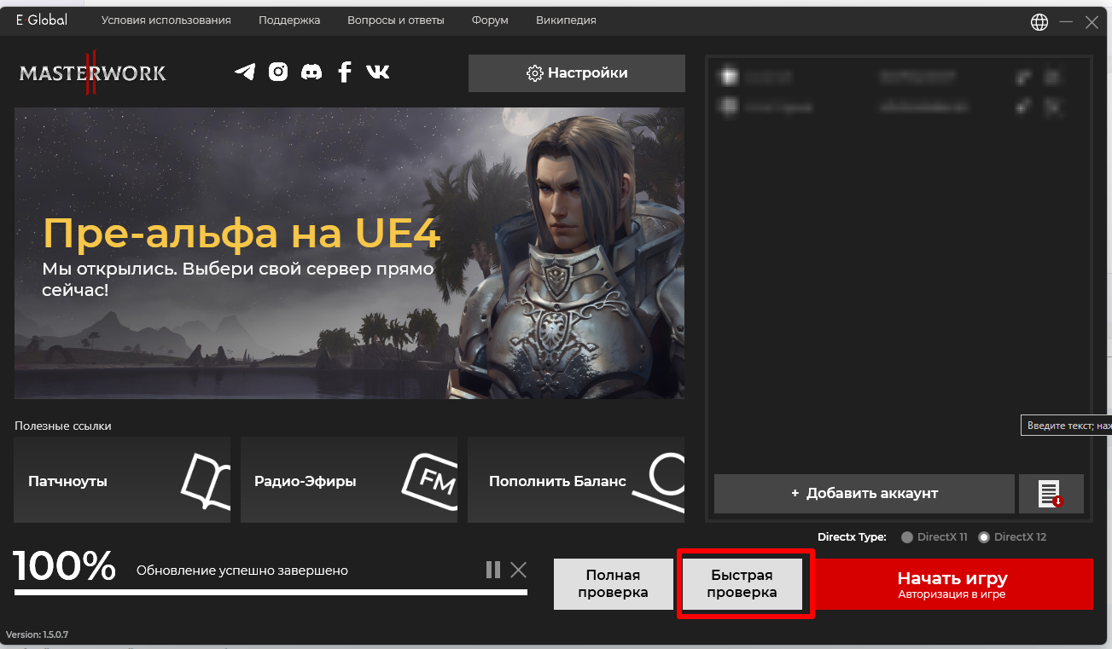This screenshot has width=1112, height=649.
Task: Run Полная проверка full check
Action: point(613,584)
